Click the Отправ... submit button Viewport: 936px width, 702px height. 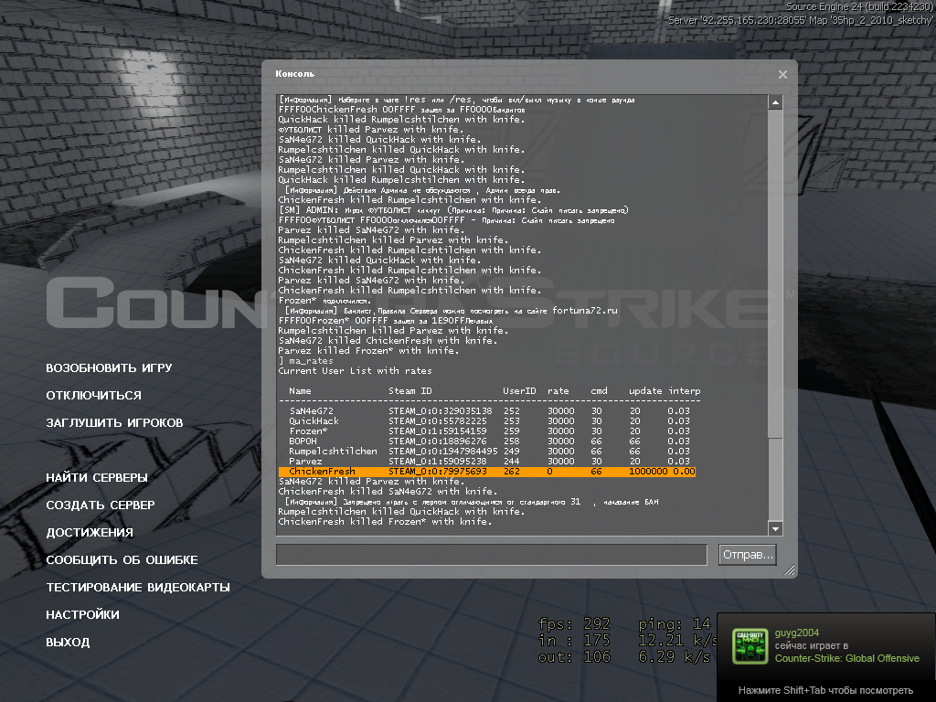[748, 555]
